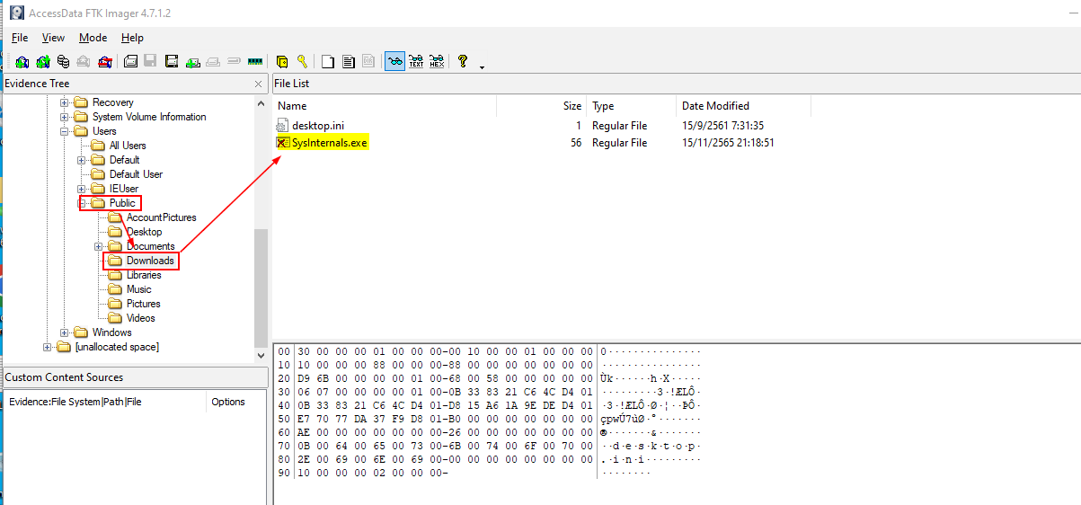Click the Export Files blank page icon
The width and height of the screenshot is (1081, 505).
click(x=328, y=62)
